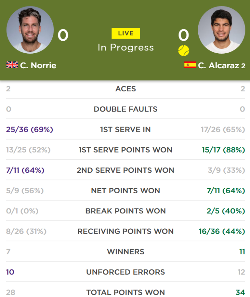Image resolution: width=250 pixels, height=297 pixels.
Task: Click the United Kingdom flag icon
Action: (12, 65)
